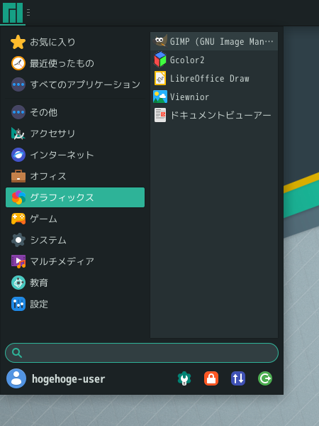Screen dimensions: 319x426
Task: Launch GIMP (GNU Image Man… entry
Action: click(214, 41)
